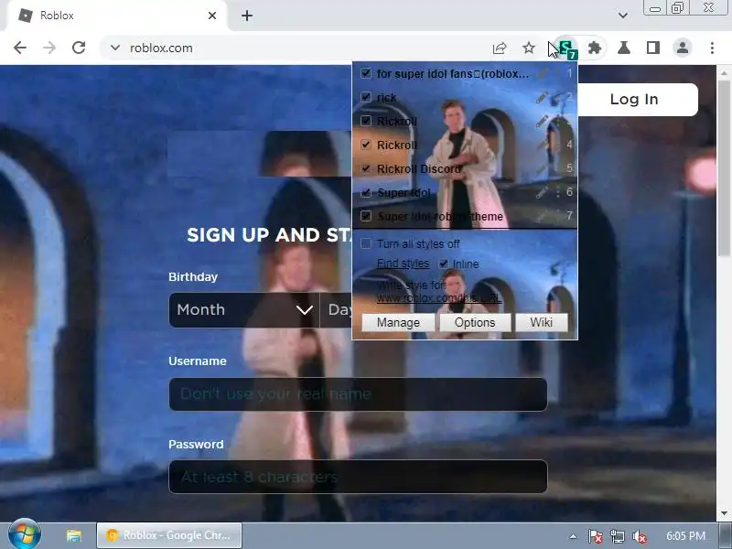732x549 pixels.
Task: Open the Windows Start menu
Action: click(25, 534)
